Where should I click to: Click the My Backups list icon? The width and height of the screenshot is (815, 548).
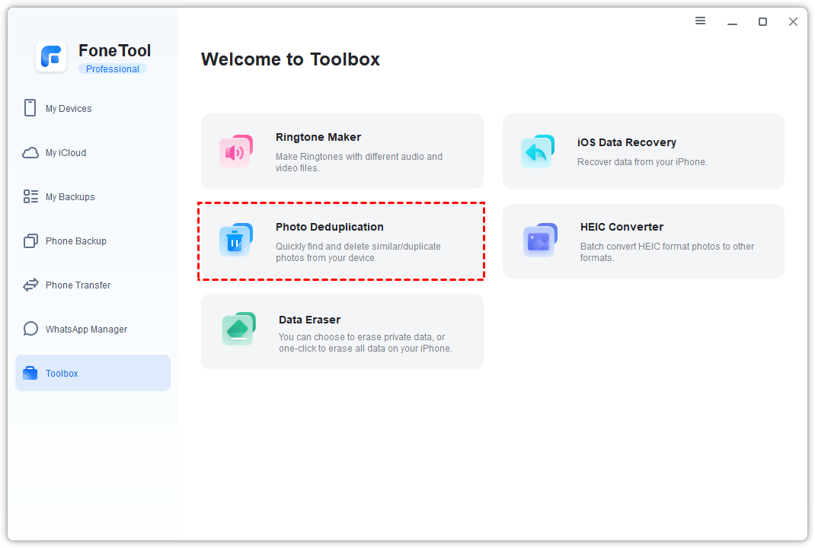point(30,196)
